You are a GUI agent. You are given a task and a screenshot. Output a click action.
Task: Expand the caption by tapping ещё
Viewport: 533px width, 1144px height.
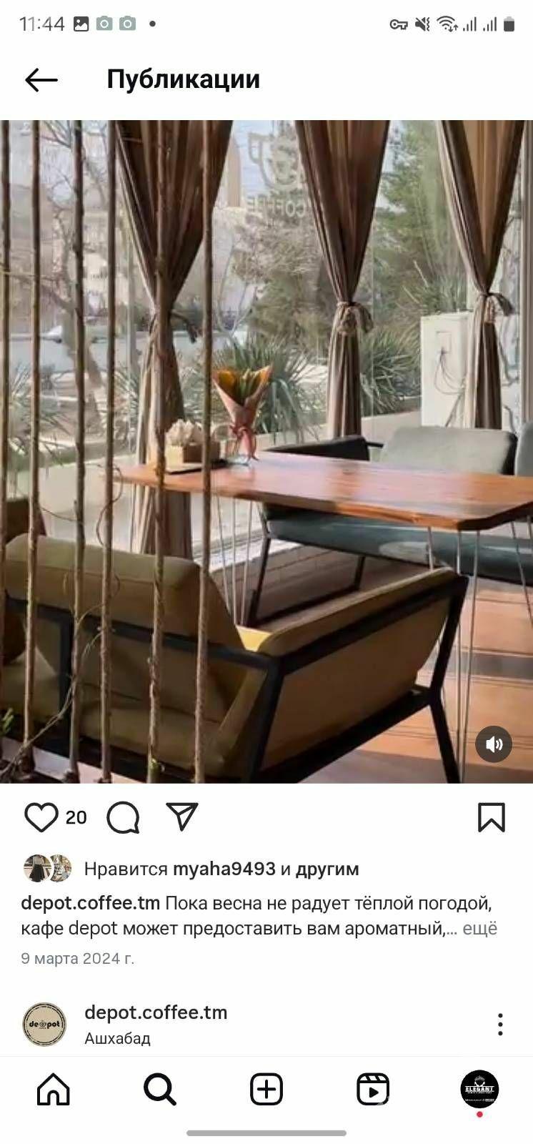480,929
